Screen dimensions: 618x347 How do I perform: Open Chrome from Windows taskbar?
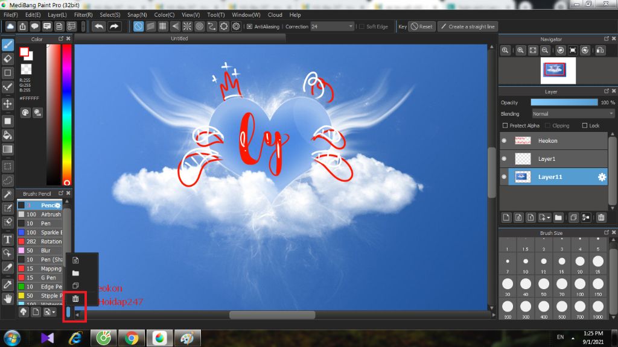(x=132, y=338)
